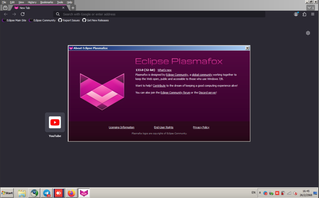The height and width of the screenshot is (198, 319).
Task: Open Licensing Information link
Action: point(121,127)
